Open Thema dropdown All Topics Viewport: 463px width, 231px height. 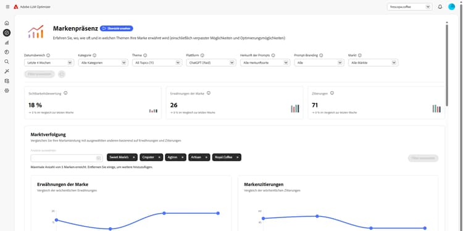click(x=157, y=62)
